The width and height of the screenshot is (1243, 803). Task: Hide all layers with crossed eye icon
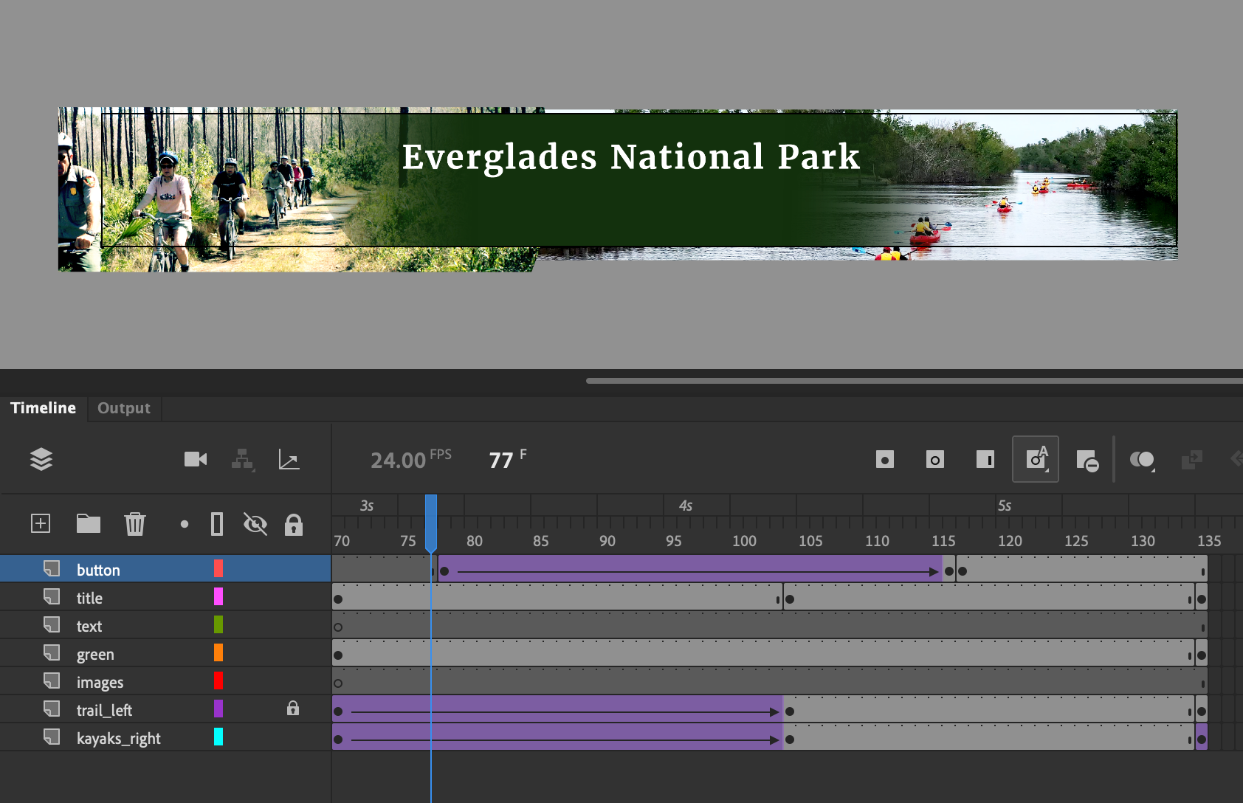[255, 524]
